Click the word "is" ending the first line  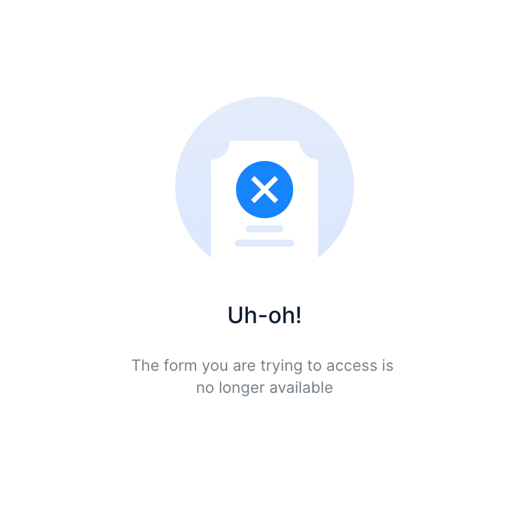387,365
